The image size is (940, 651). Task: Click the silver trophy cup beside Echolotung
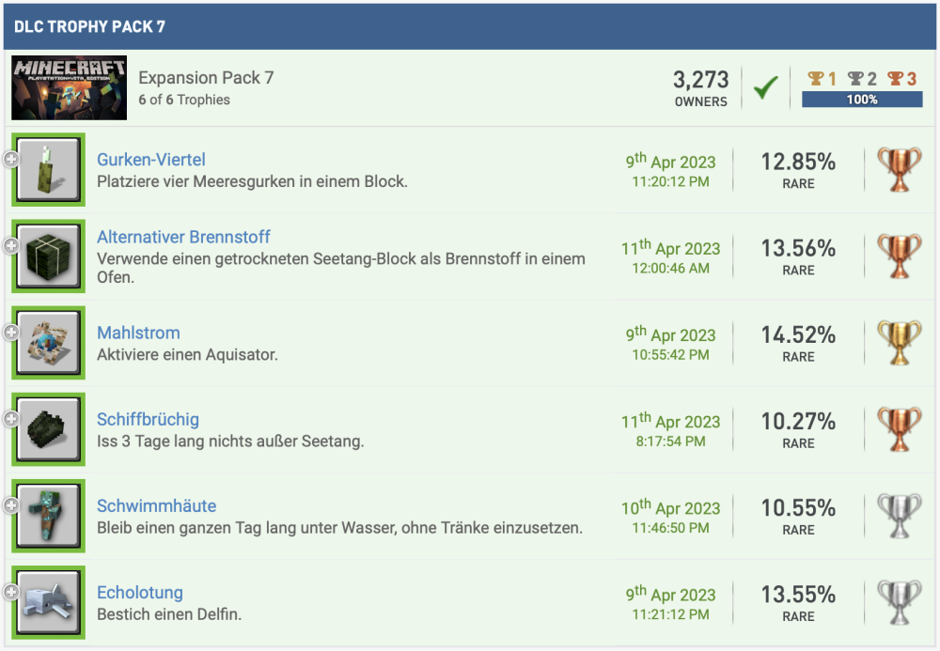click(899, 602)
